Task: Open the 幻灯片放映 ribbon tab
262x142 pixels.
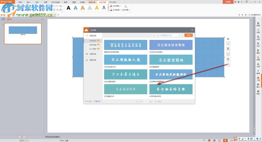Action: point(56,2)
